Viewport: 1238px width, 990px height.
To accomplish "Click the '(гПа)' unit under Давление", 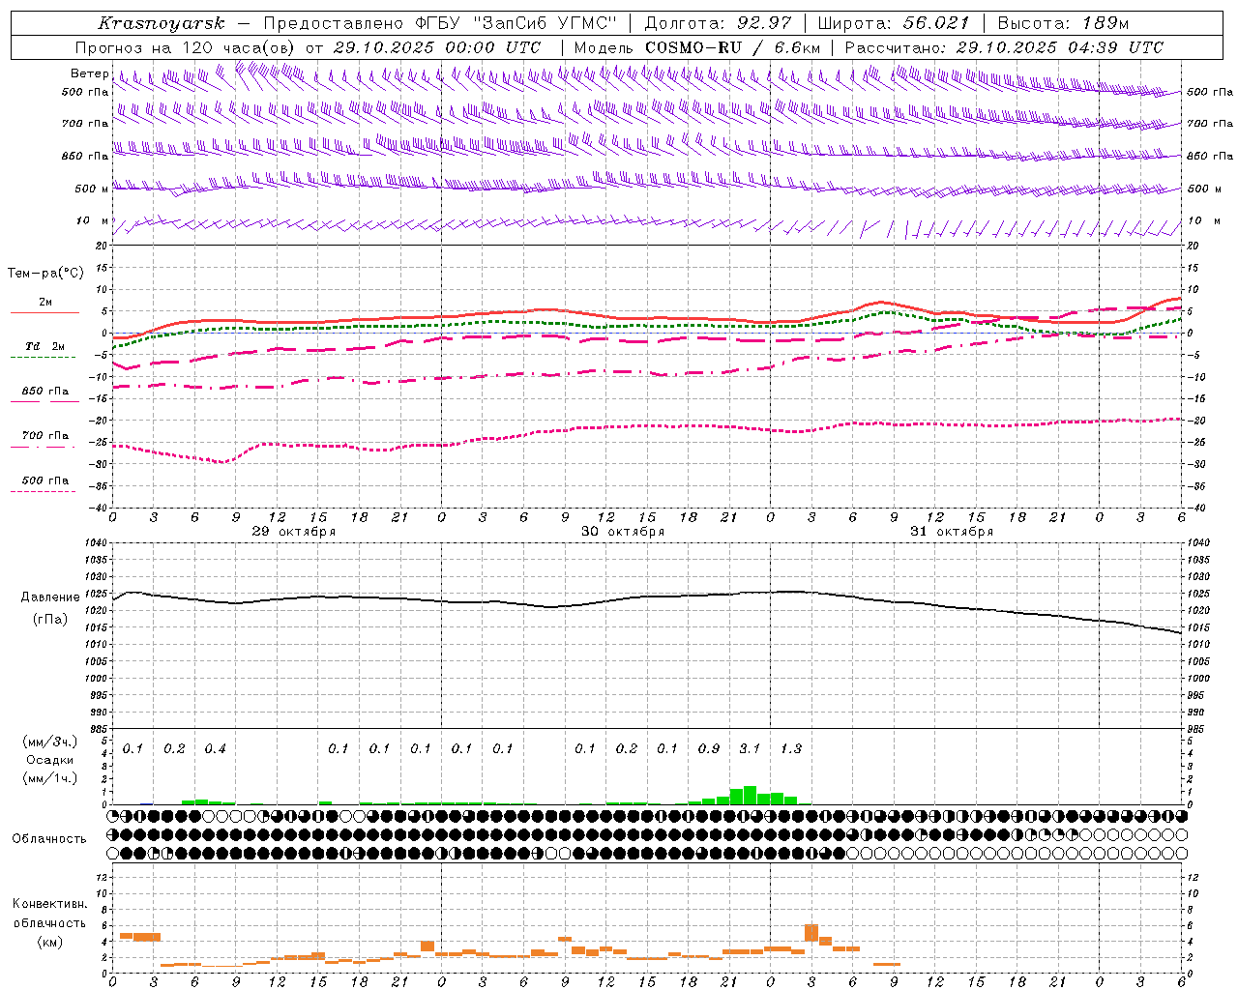I will click(50, 619).
